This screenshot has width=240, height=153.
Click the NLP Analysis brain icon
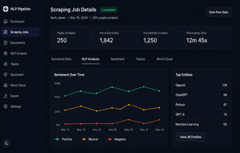click(x=6, y=53)
